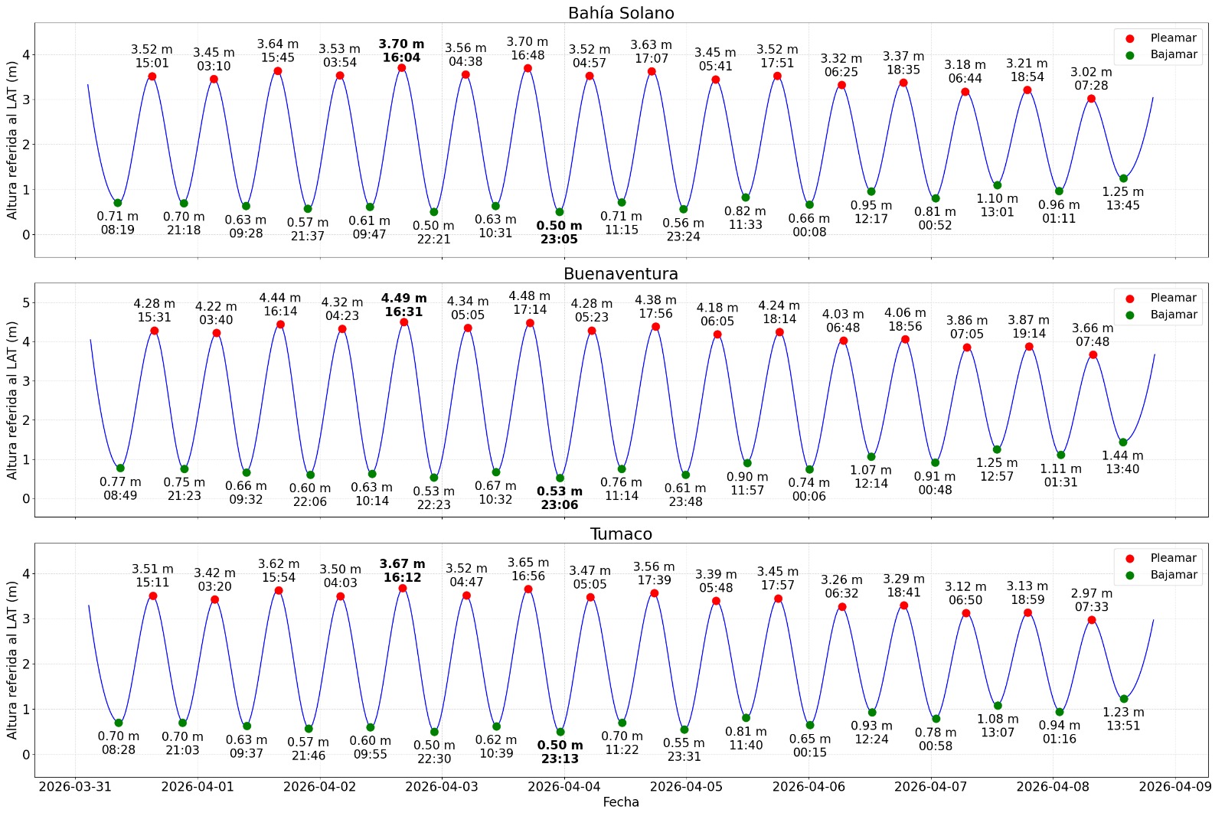The image size is (1225, 816).
Task: Click the Fecha axis label
Action: pos(620,802)
